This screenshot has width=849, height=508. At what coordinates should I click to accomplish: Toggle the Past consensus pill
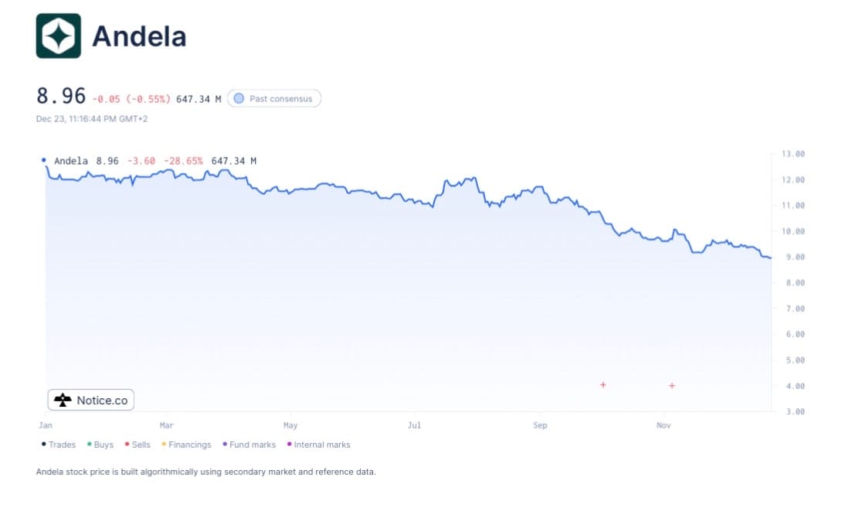(x=274, y=99)
